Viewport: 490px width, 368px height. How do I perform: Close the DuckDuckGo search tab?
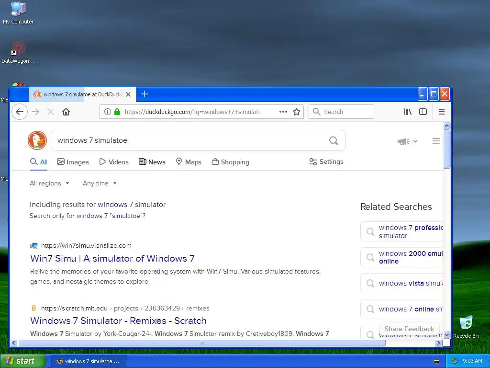pos(128,94)
